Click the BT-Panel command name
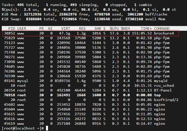 [x=163, y=90]
